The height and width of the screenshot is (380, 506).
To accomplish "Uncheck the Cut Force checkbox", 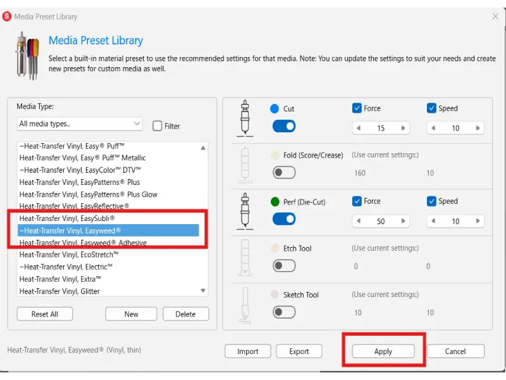I will point(357,108).
